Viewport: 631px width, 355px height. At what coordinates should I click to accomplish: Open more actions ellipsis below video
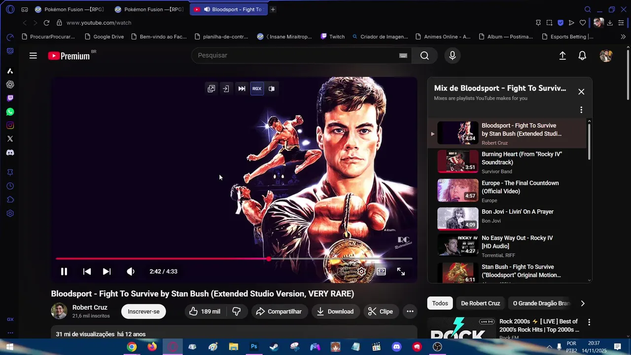[410, 312]
